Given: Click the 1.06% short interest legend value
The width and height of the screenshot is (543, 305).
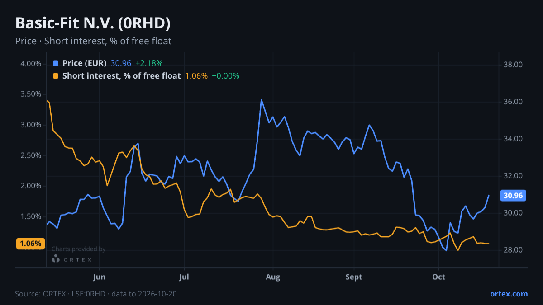Looking at the screenshot, I should point(196,76).
